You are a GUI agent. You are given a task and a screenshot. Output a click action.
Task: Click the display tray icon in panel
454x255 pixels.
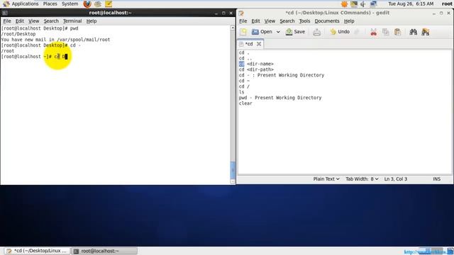(354, 4)
